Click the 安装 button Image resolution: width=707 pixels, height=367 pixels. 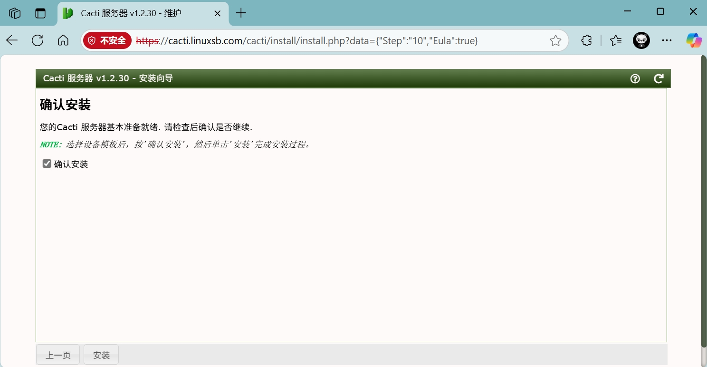pyautogui.click(x=101, y=355)
